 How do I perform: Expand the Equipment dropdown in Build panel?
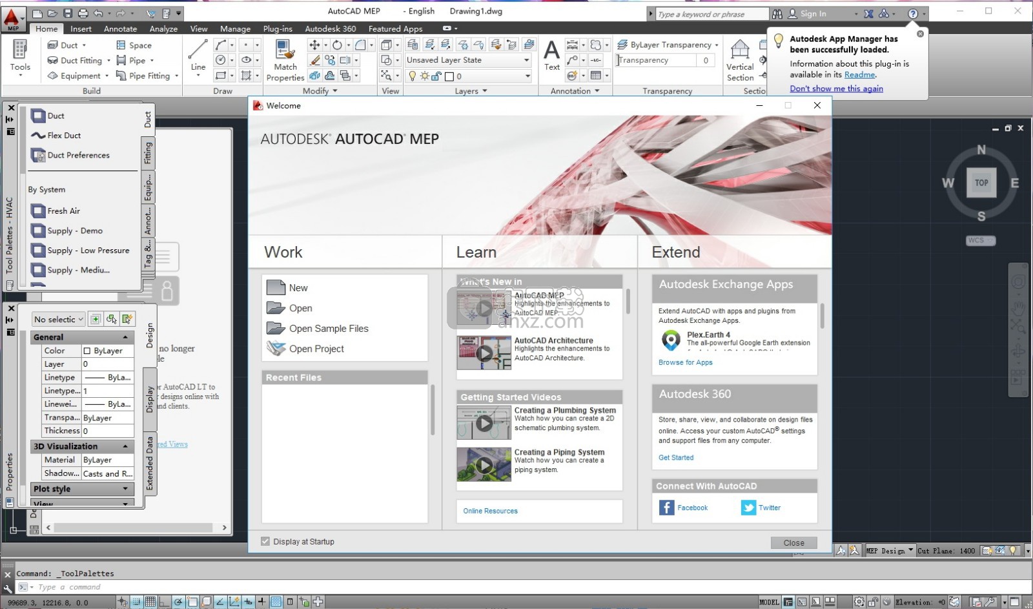107,76
